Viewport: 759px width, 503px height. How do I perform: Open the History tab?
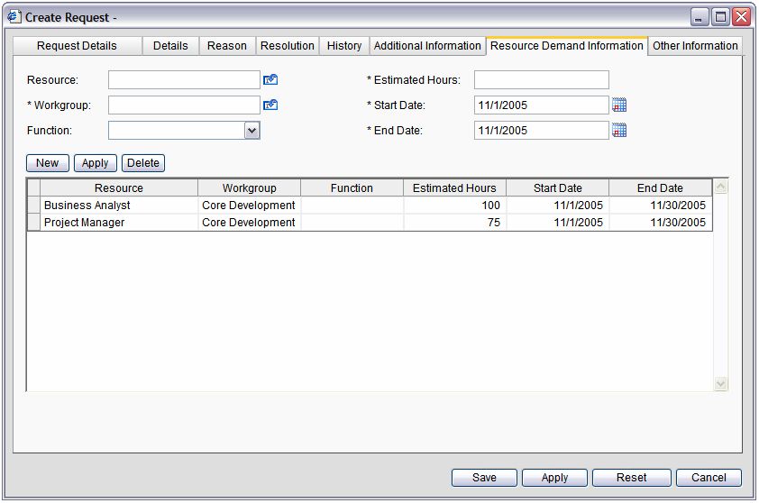coord(344,46)
